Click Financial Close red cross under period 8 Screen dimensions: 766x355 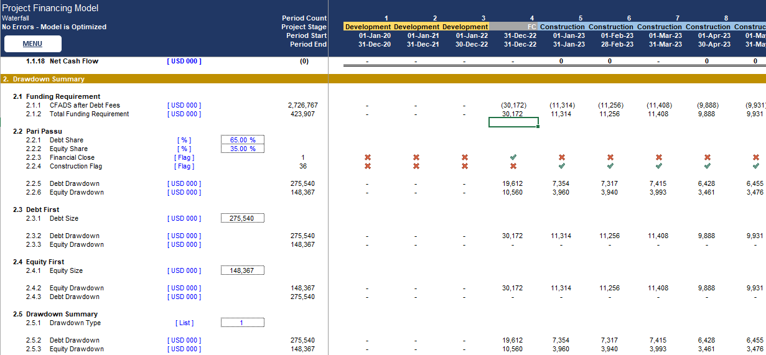[x=708, y=158]
